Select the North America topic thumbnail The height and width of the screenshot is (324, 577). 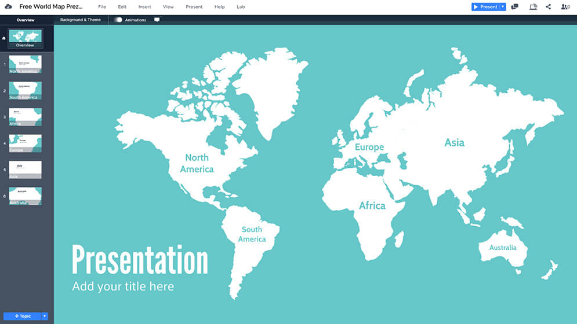coord(25,64)
